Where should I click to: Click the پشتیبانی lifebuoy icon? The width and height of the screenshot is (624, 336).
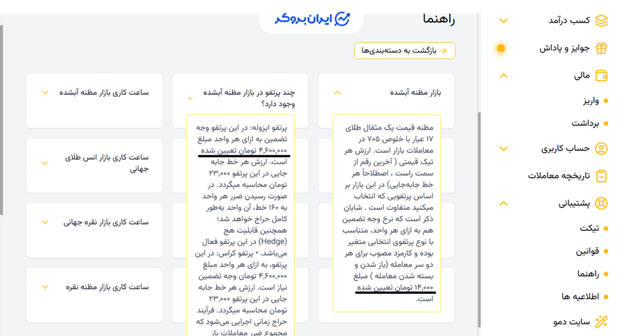pos(601,204)
